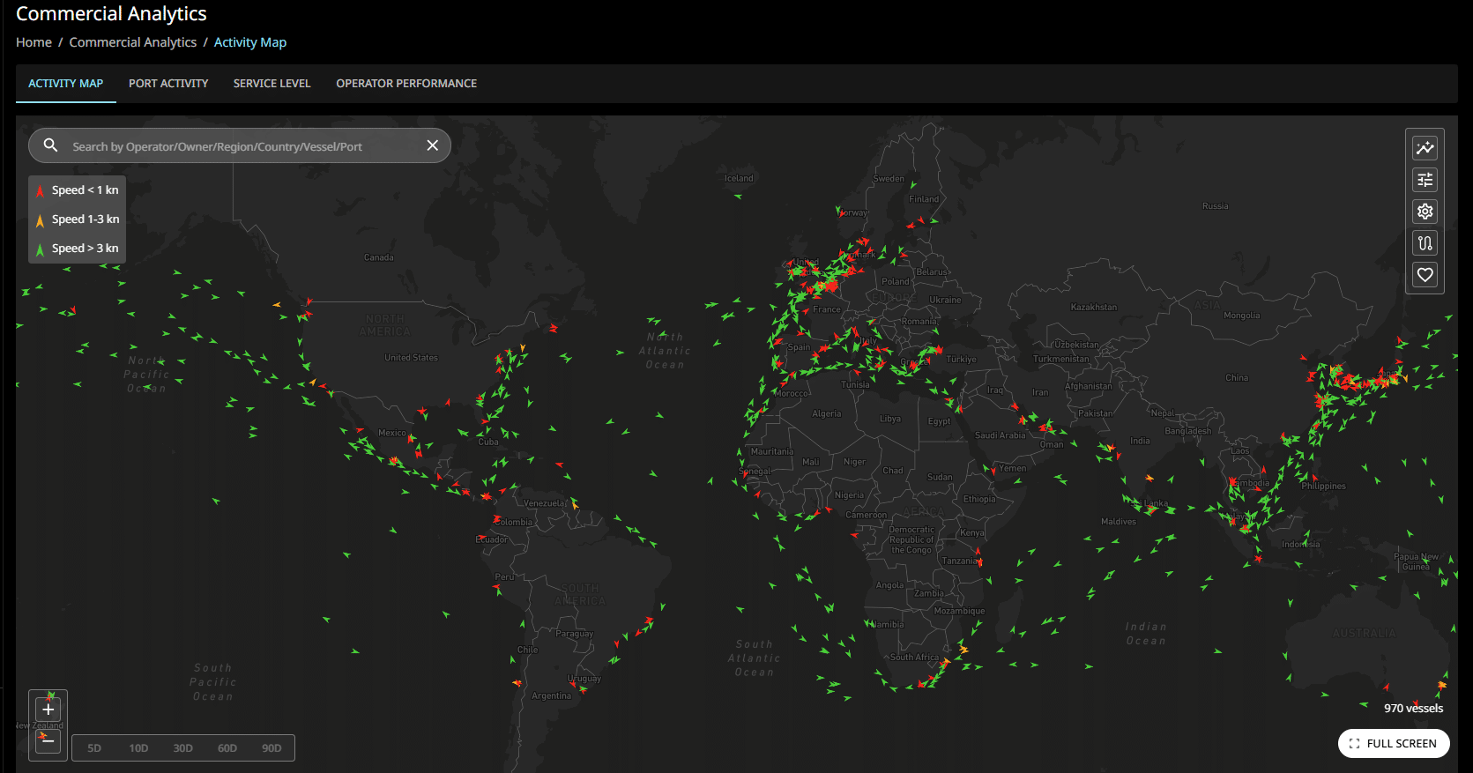1473x773 pixels.
Task: Zoom out with the minus button
Action: [x=48, y=740]
